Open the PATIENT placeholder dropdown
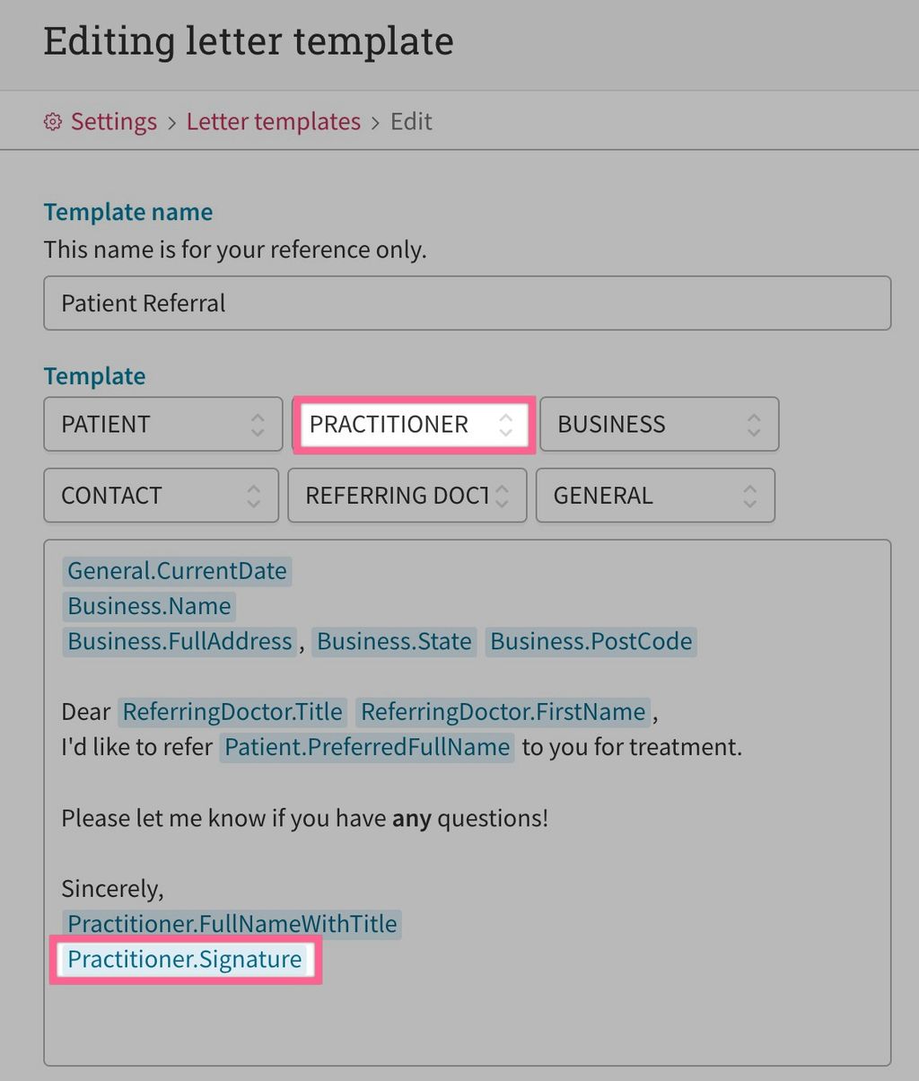 pyautogui.click(x=162, y=424)
